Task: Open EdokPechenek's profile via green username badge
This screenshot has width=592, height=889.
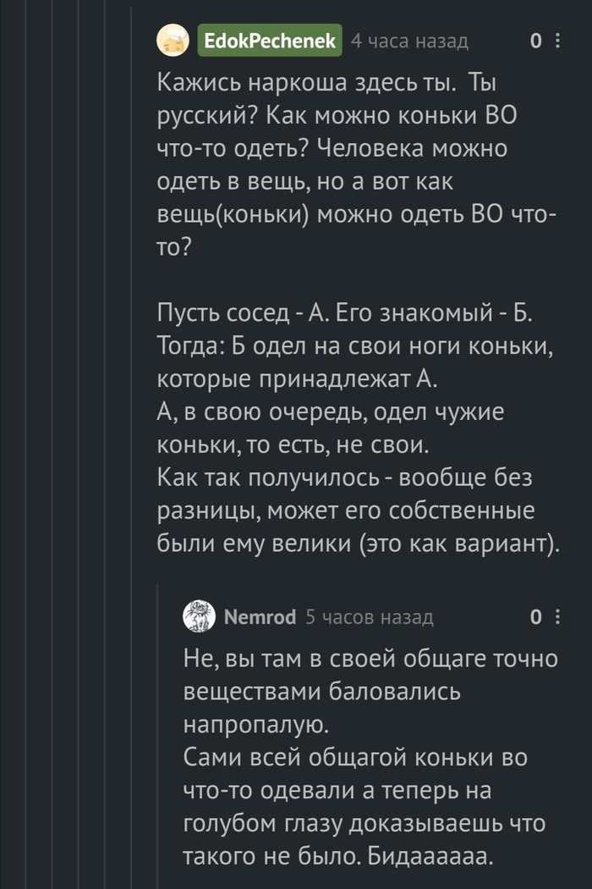Action: pyautogui.click(x=270, y=41)
